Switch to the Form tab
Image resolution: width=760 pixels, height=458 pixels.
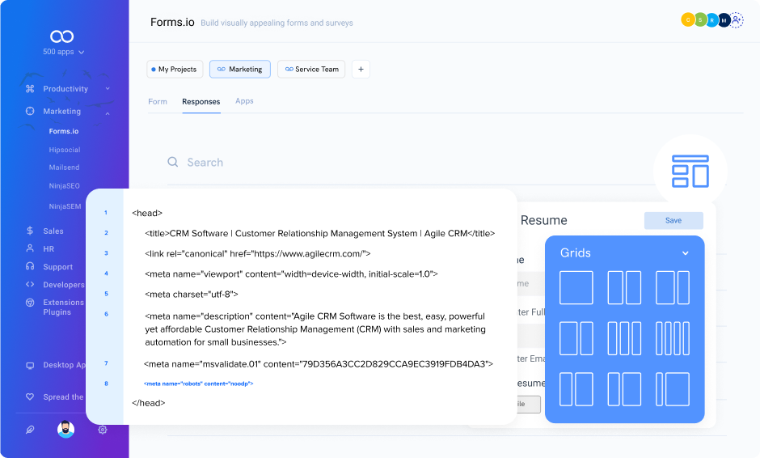158,102
